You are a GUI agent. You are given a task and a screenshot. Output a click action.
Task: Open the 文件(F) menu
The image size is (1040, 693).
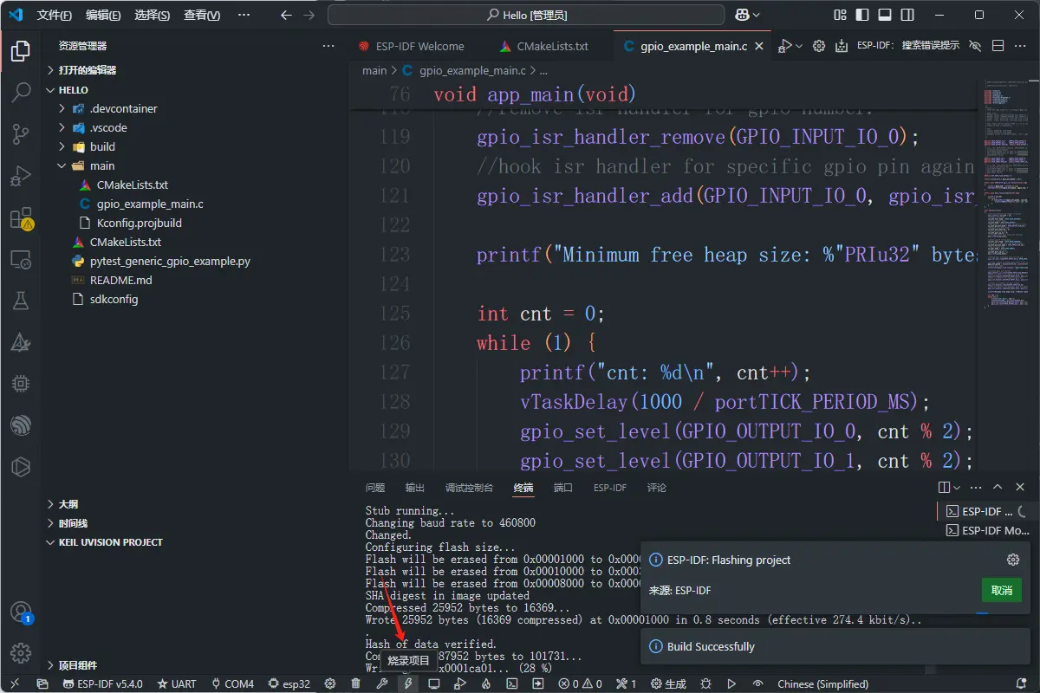tap(55, 15)
